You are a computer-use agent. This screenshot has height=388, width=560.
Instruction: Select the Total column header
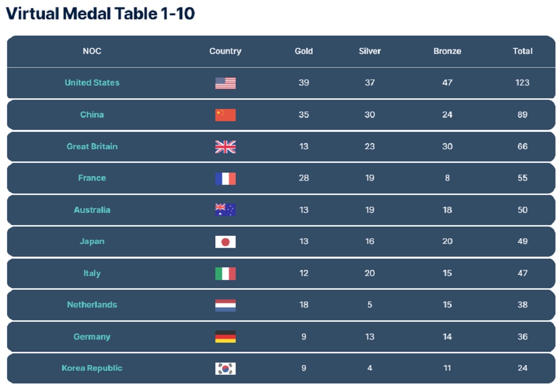point(522,51)
